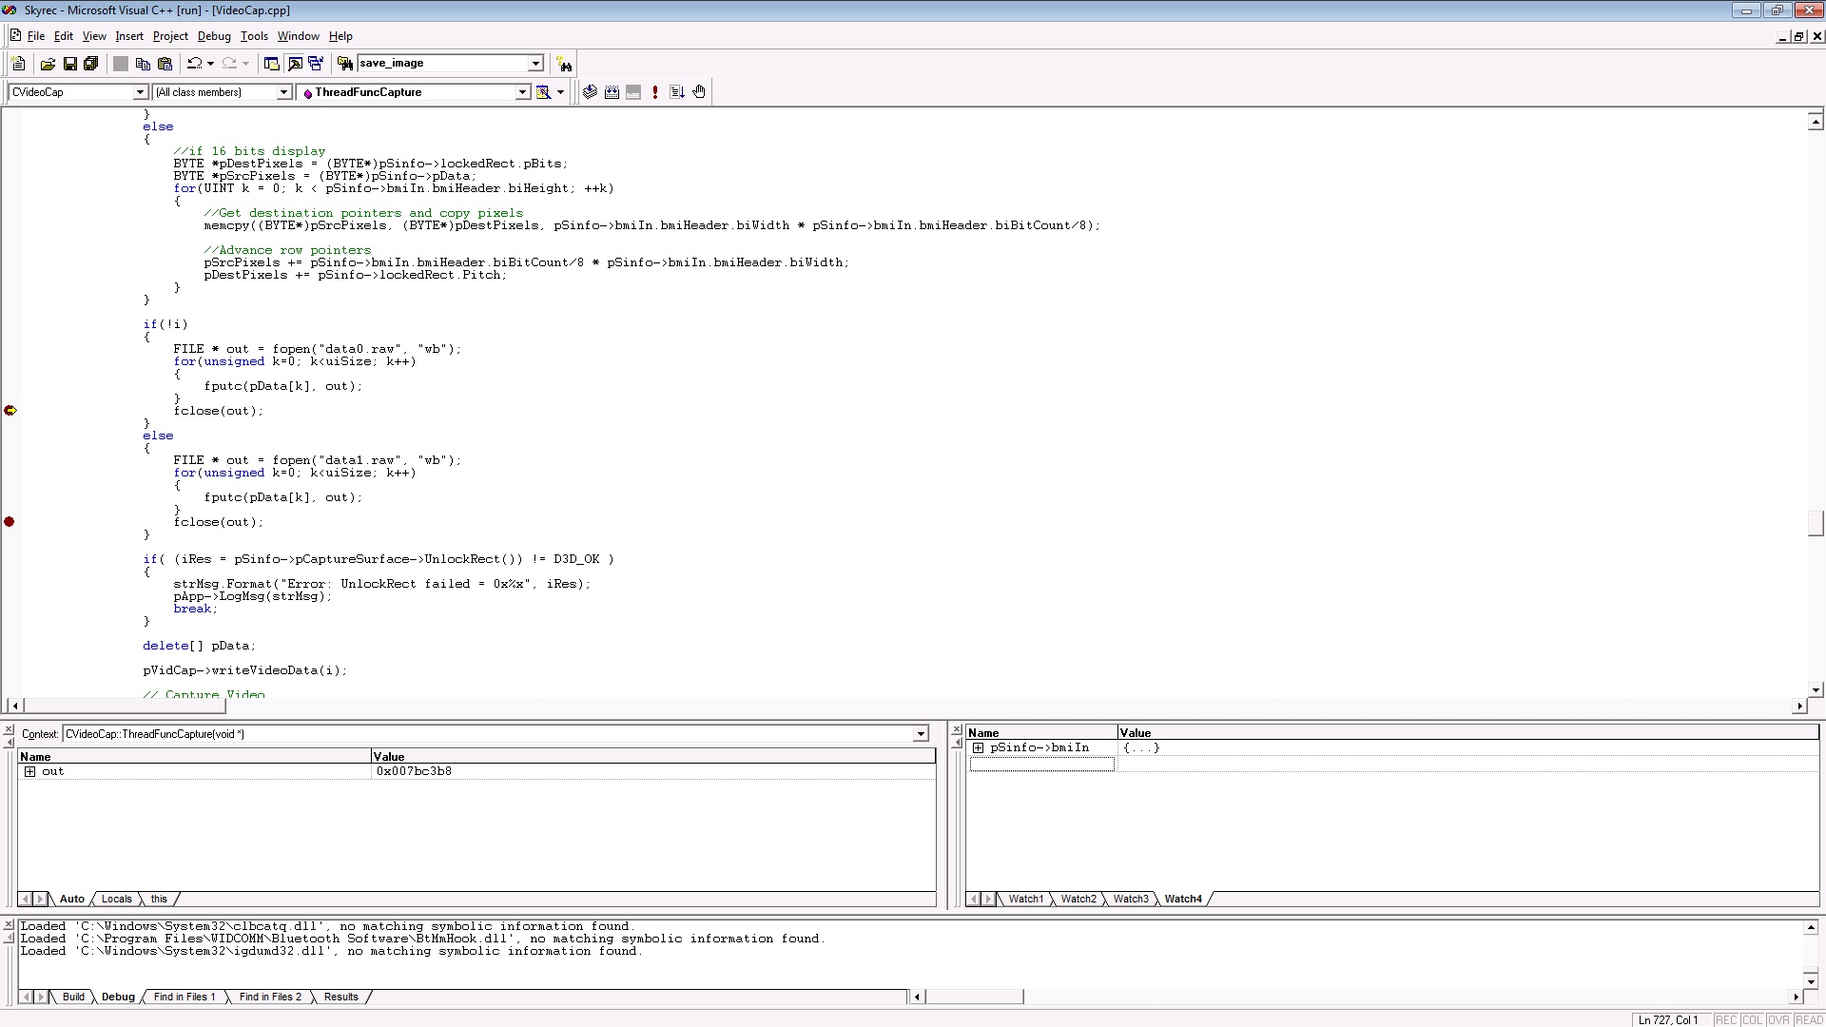
Task: Save the current file
Action: pos(69,64)
